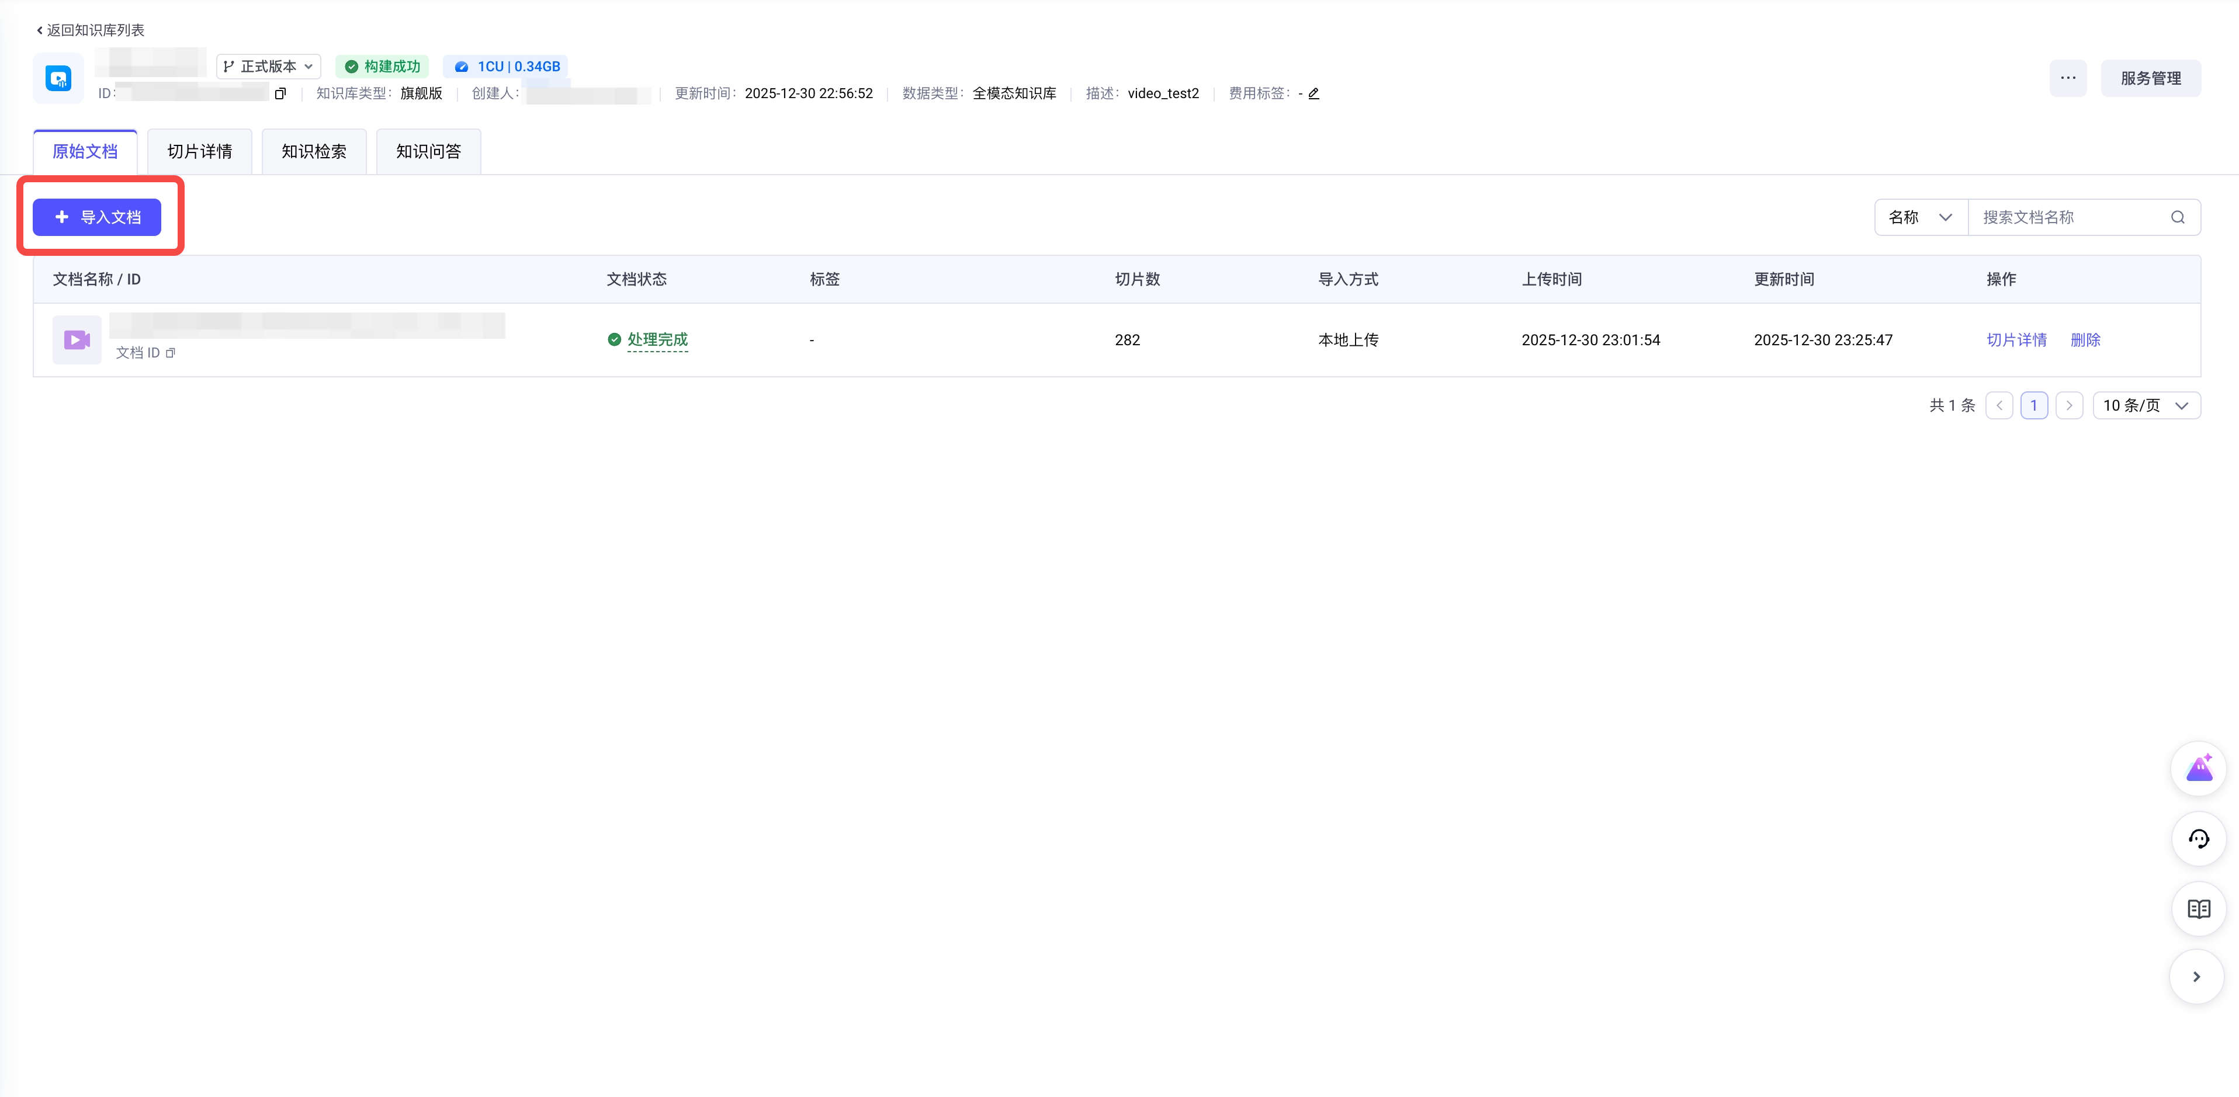Switch to the 知识检索 tab
Screen dimensions: 2239x1097
pos(314,152)
